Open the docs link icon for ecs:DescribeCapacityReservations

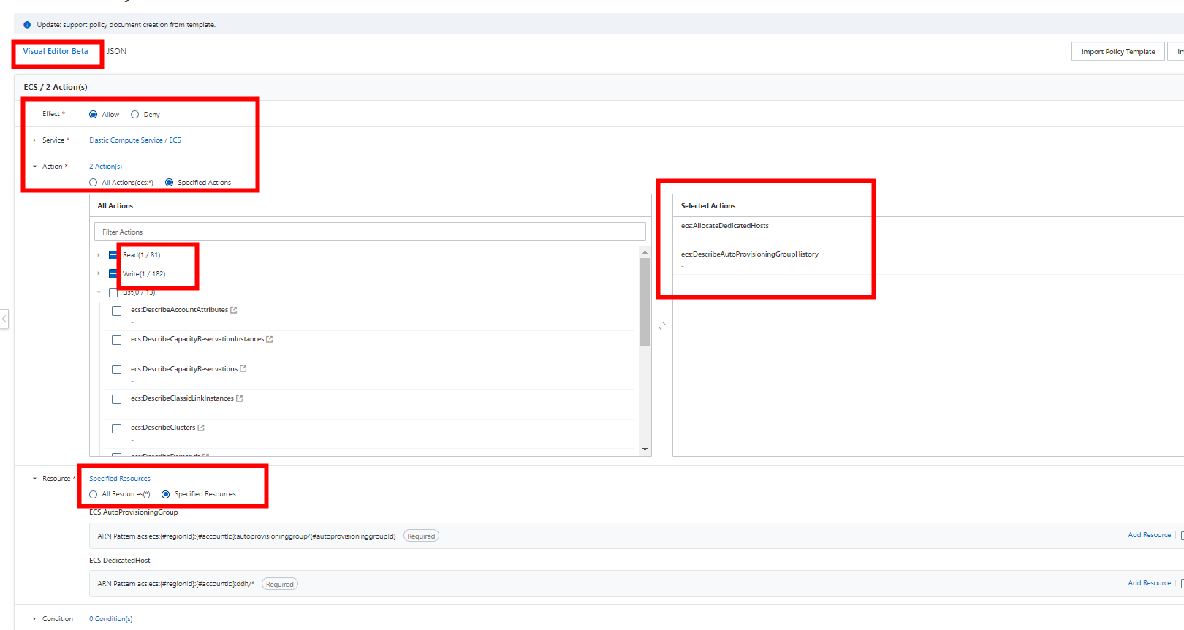coord(243,369)
